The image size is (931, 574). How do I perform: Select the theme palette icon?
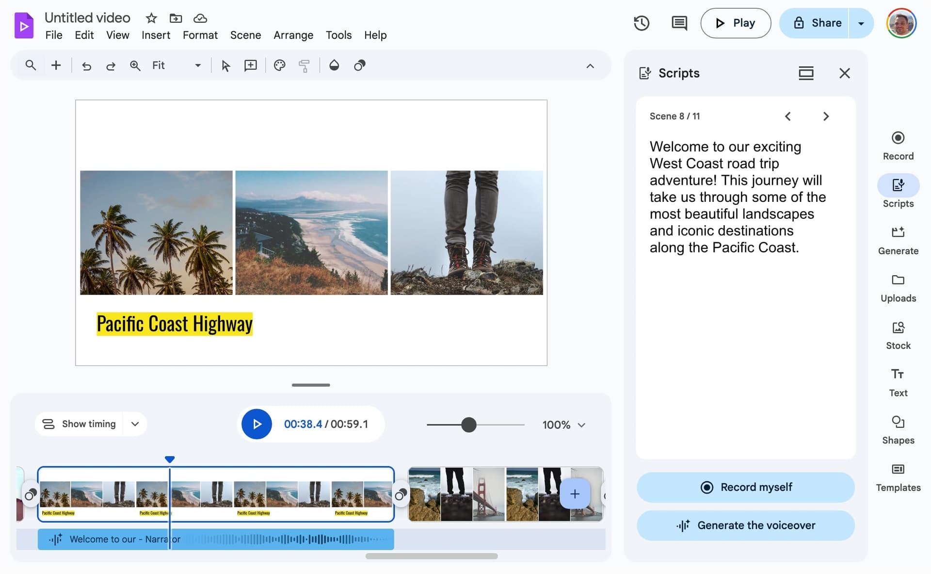point(279,66)
